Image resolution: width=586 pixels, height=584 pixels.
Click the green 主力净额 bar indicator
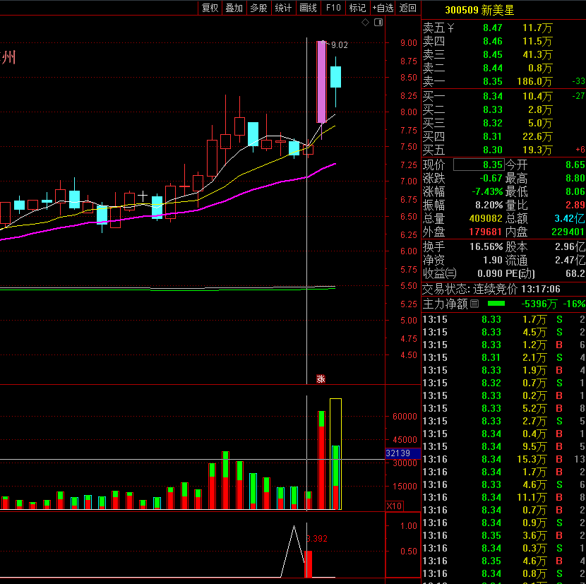pos(496,304)
